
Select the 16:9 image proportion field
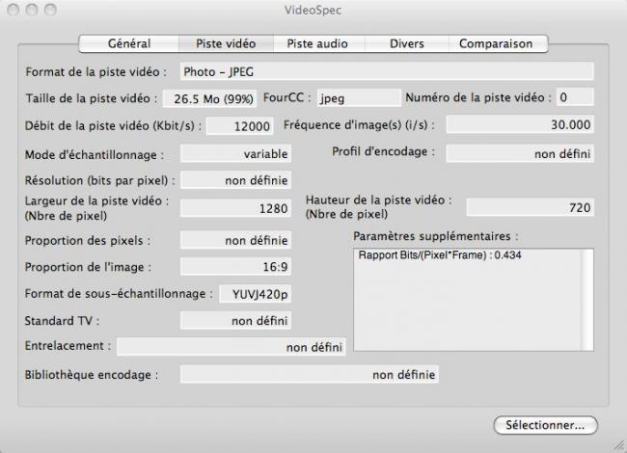coord(235,267)
